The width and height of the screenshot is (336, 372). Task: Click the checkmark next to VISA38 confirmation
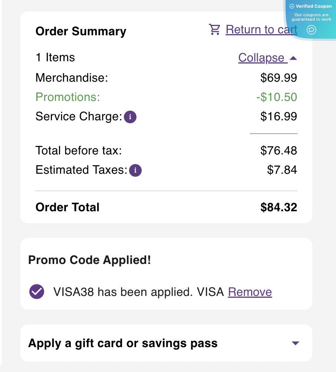[x=36, y=292]
